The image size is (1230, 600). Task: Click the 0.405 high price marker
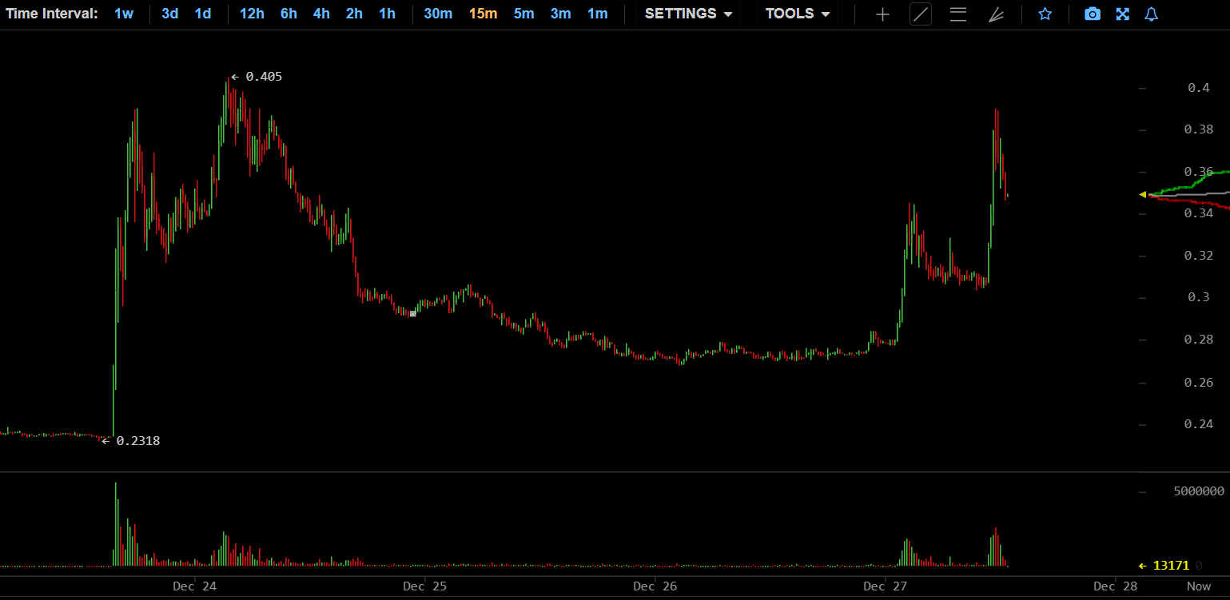[x=257, y=77]
